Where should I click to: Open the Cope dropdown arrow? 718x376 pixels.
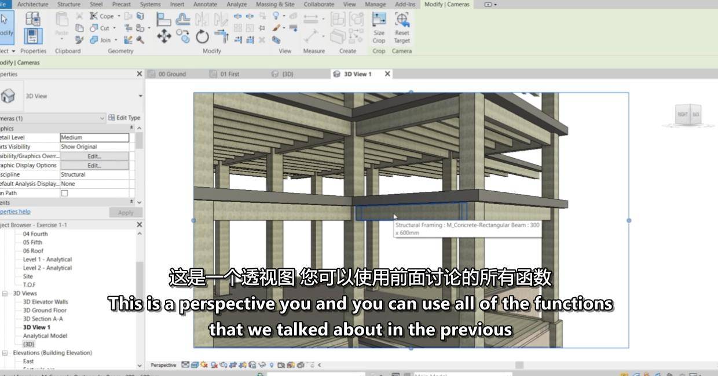point(119,16)
